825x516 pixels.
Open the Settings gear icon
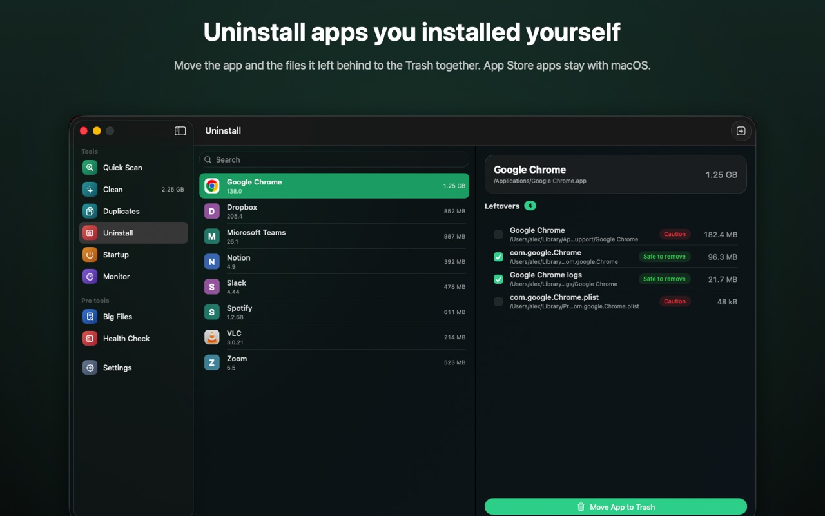pos(90,368)
